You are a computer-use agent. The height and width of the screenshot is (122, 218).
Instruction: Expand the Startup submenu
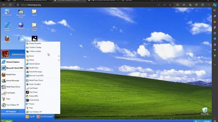click(x=43, y=60)
